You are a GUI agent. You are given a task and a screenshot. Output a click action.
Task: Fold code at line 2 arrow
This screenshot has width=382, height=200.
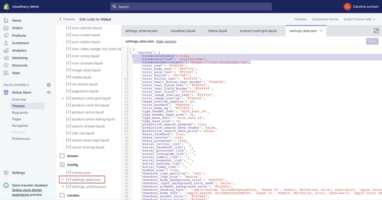[x=130, y=53]
